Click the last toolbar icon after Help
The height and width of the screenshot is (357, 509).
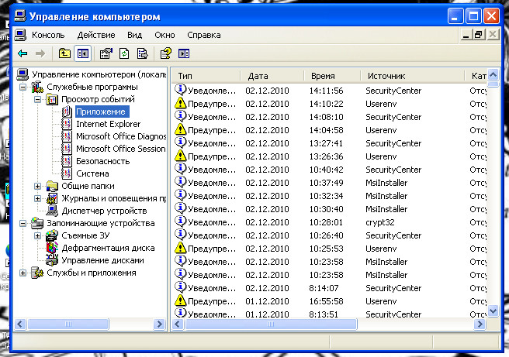coord(184,53)
